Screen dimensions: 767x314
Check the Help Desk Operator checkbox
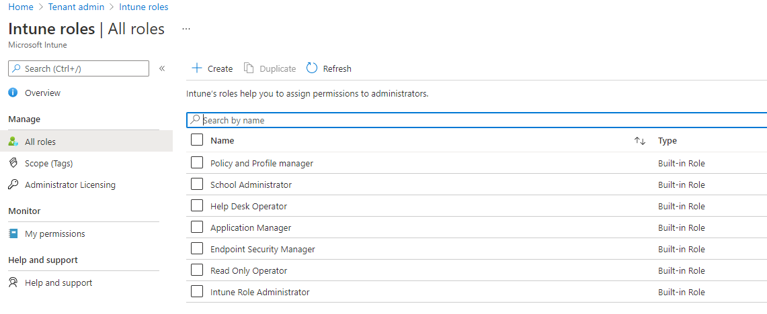(x=197, y=205)
